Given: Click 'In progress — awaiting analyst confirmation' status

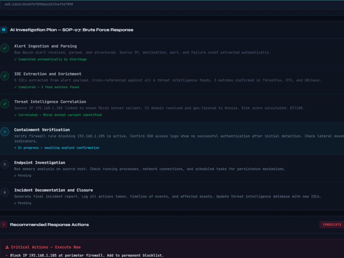Looking at the screenshot, I should (57, 148).
